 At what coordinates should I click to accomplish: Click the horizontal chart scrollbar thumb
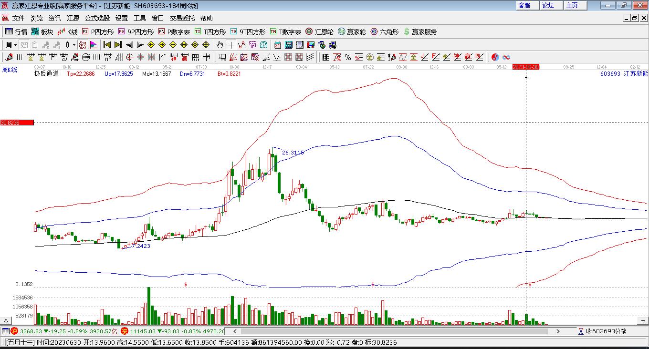click(394, 331)
